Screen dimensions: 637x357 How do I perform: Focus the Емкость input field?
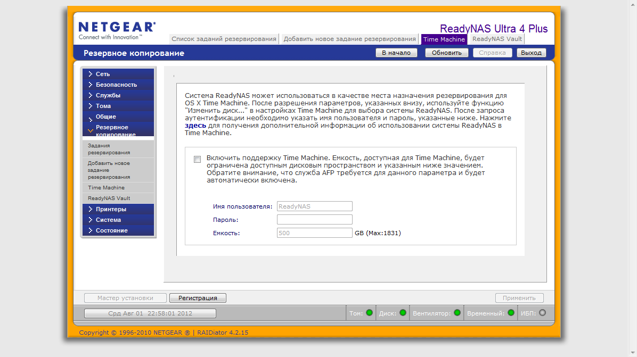click(314, 233)
